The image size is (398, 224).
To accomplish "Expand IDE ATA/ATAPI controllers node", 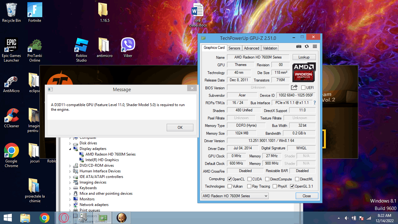I will coord(70,177).
